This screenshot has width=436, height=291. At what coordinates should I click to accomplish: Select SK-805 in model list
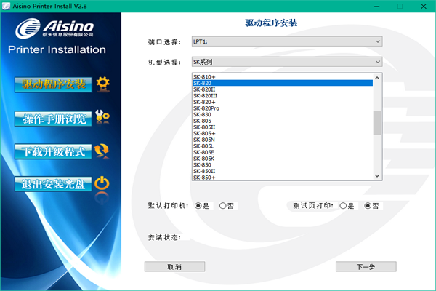(283, 121)
